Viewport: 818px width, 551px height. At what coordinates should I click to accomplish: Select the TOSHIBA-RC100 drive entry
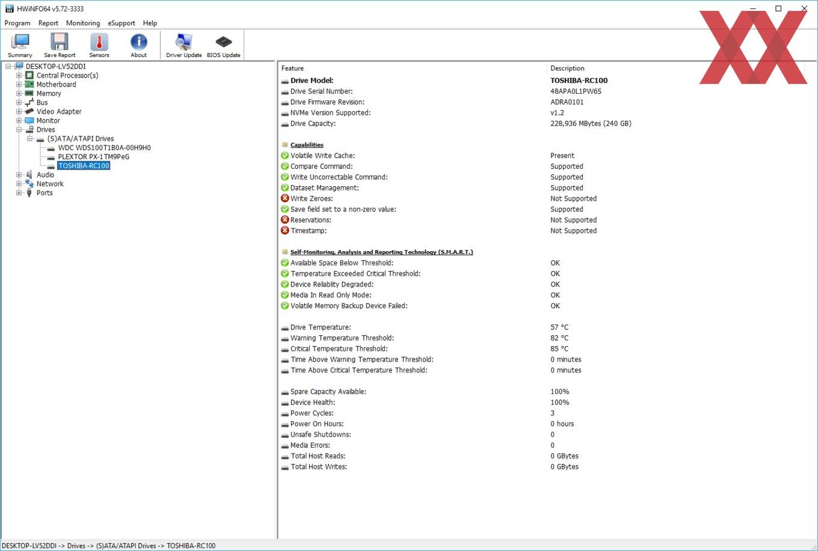(x=84, y=166)
